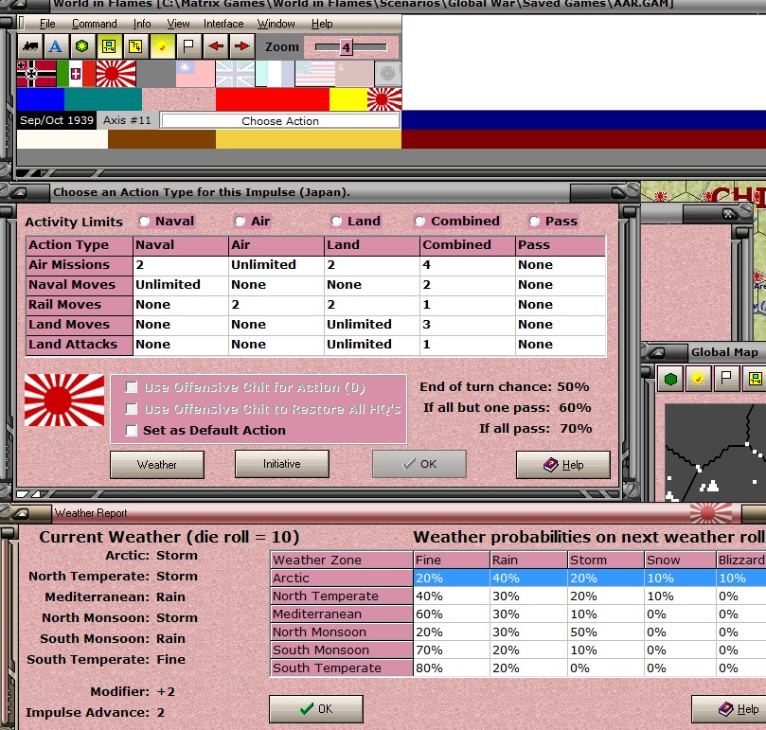Click the yellow 7-4 counter toolbar icon
This screenshot has width=766, height=730.
(135, 47)
